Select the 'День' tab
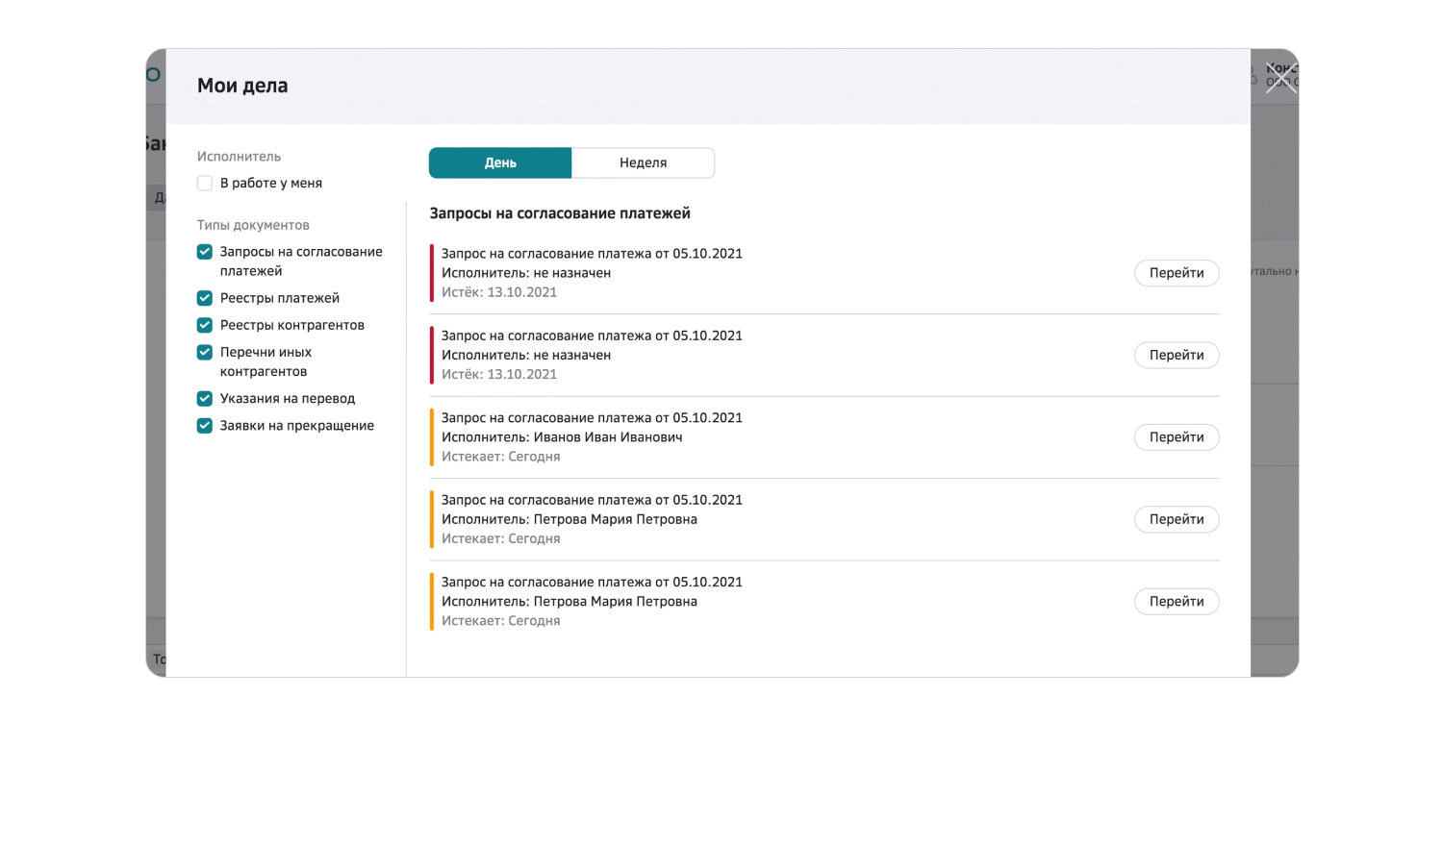1443x846 pixels. (500, 162)
